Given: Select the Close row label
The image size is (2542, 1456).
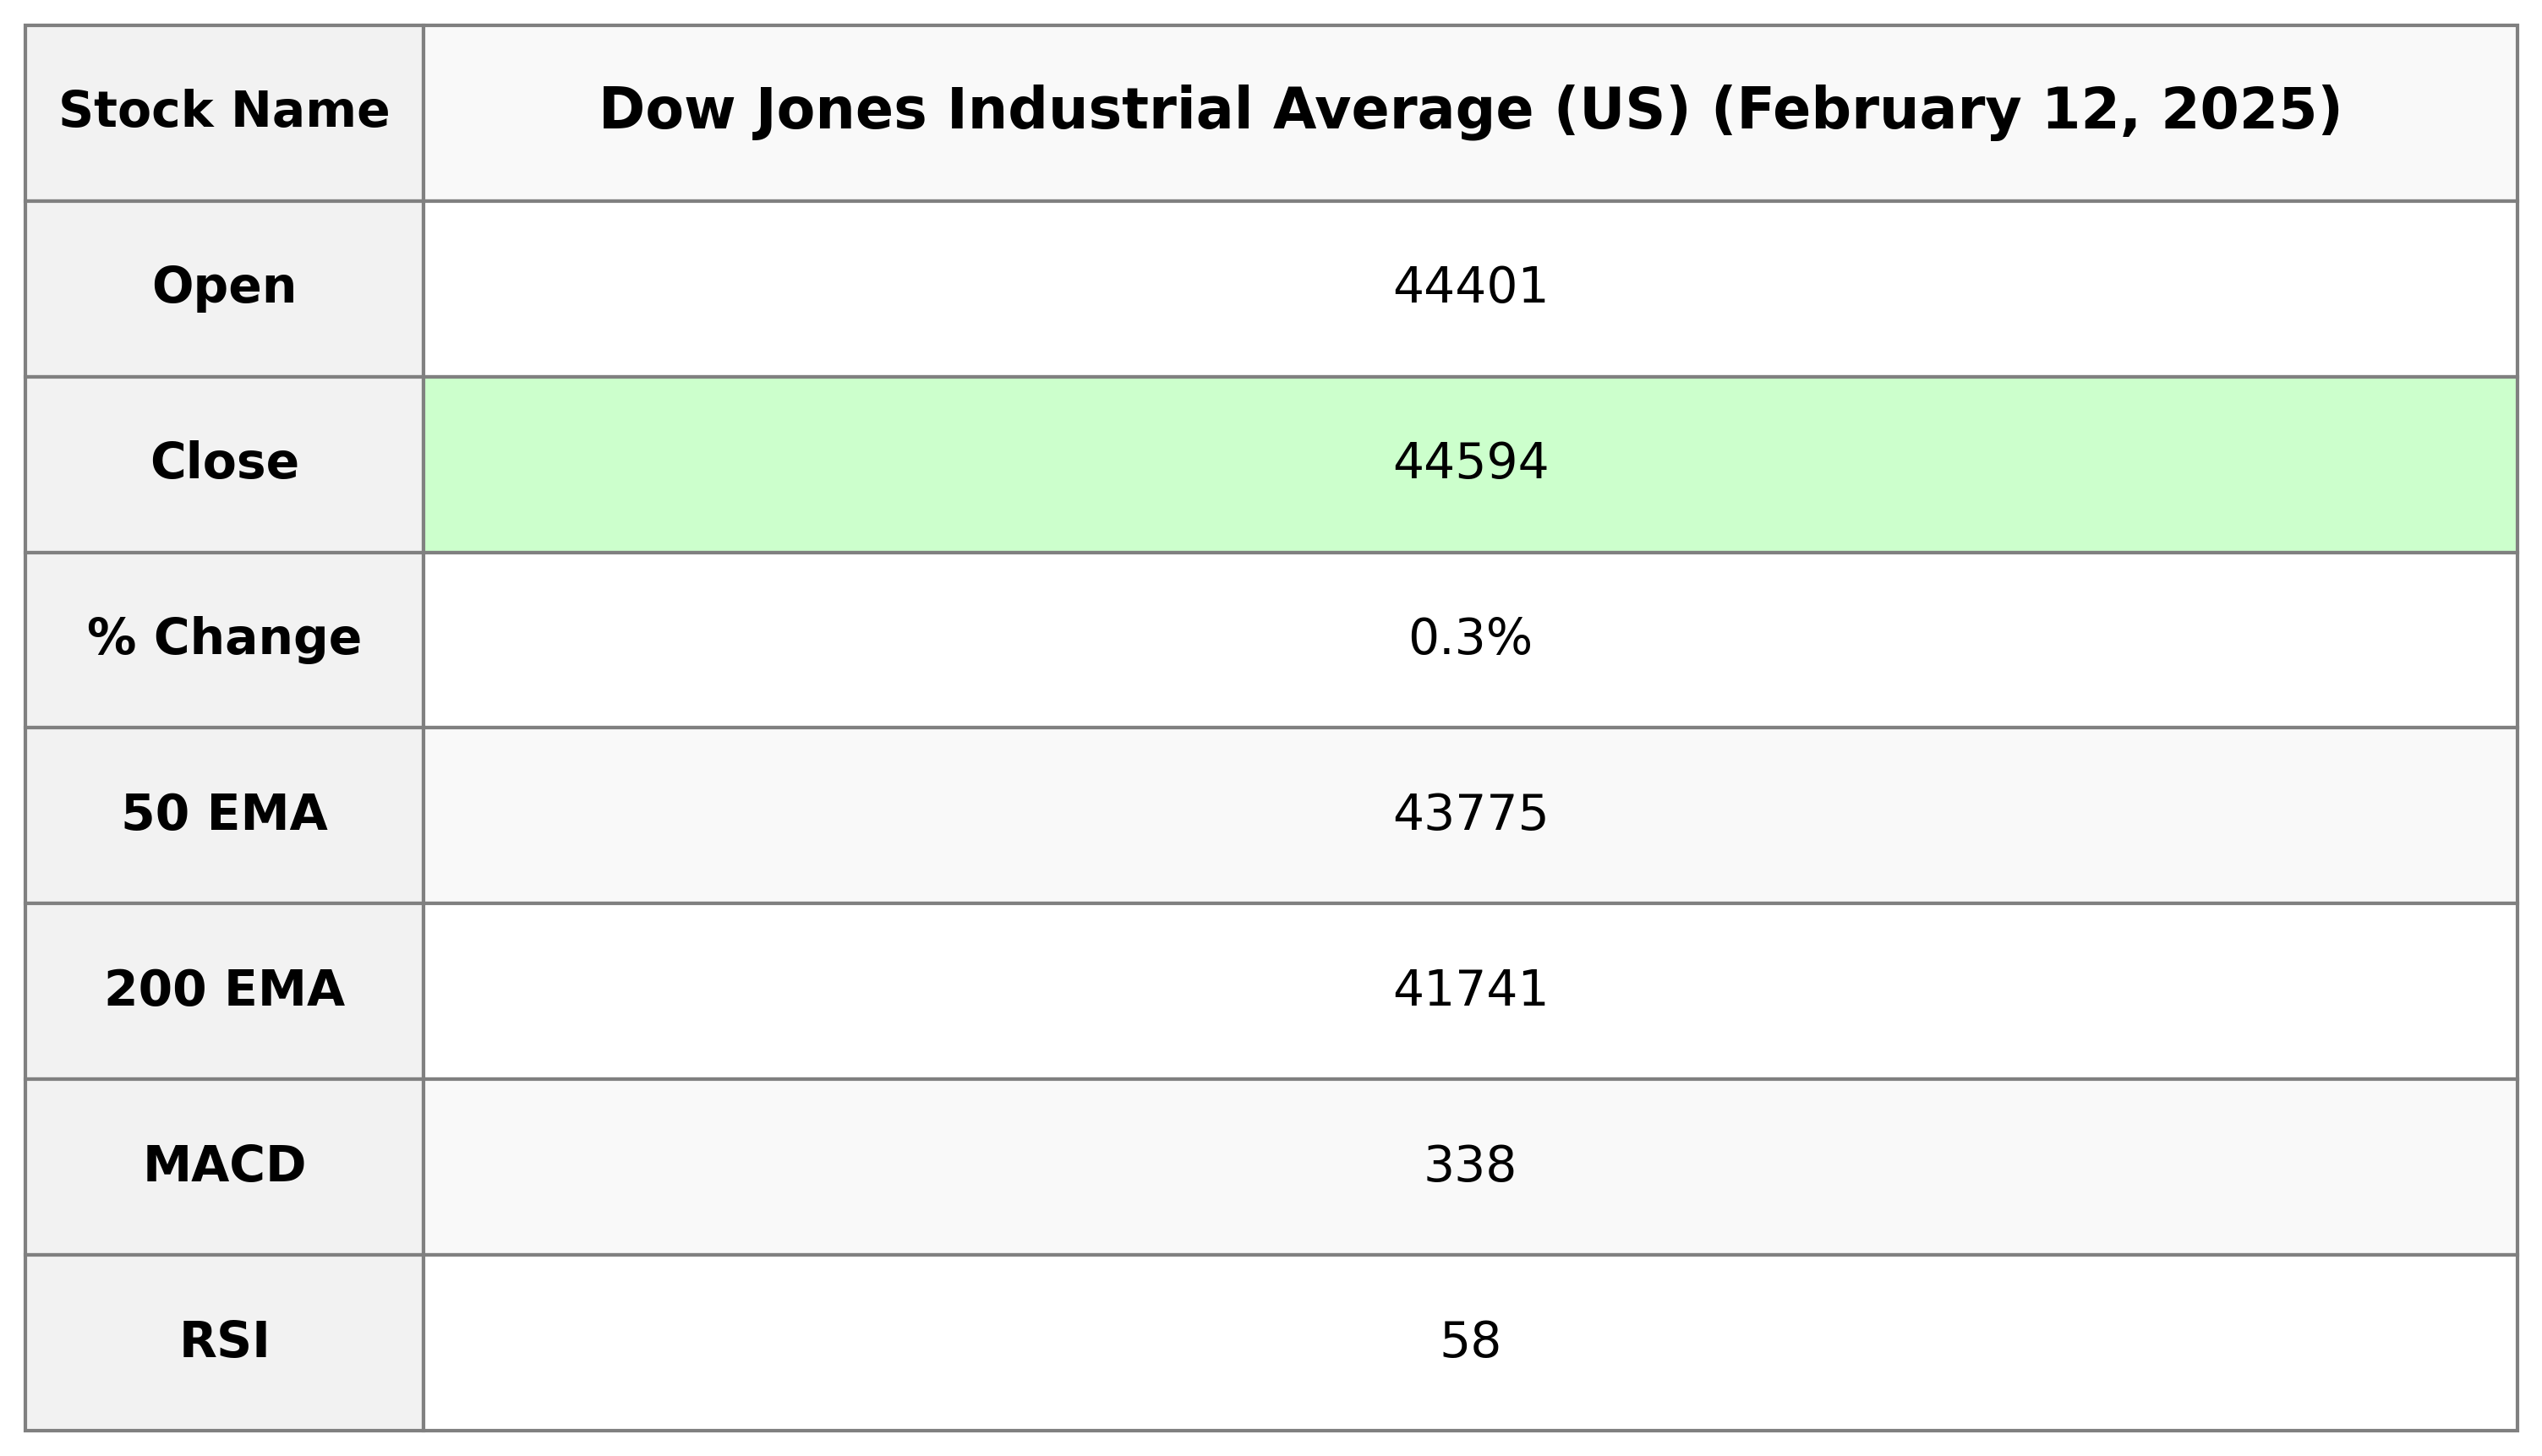Looking at the screenshot, I should (224, 463).
